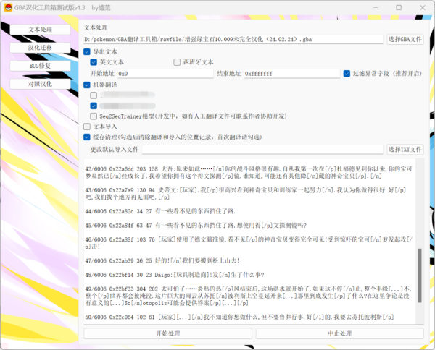
Task: Open the BUG修复 section
Action: pyautogui.click(x=40, y=65)
